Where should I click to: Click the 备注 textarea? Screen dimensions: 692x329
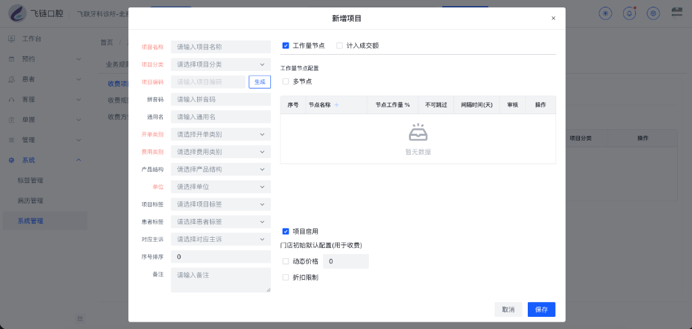tap(221, 280)
